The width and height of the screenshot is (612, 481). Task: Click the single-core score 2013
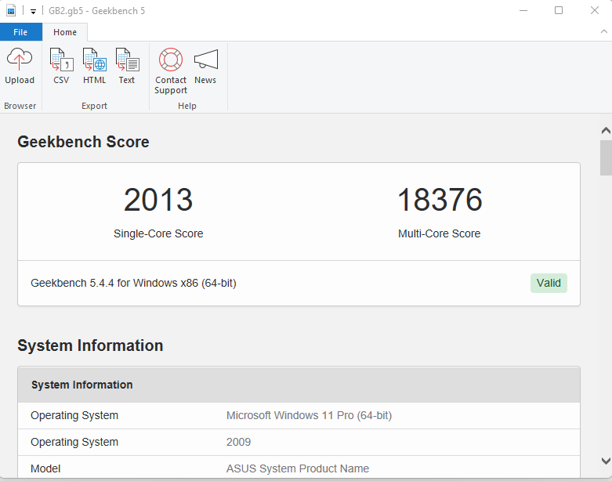point(158,200)
